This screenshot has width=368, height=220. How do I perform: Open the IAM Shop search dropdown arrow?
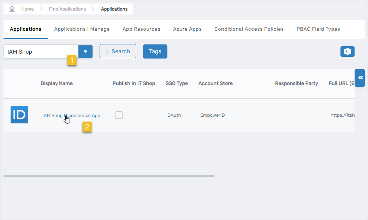pos(85,51)
